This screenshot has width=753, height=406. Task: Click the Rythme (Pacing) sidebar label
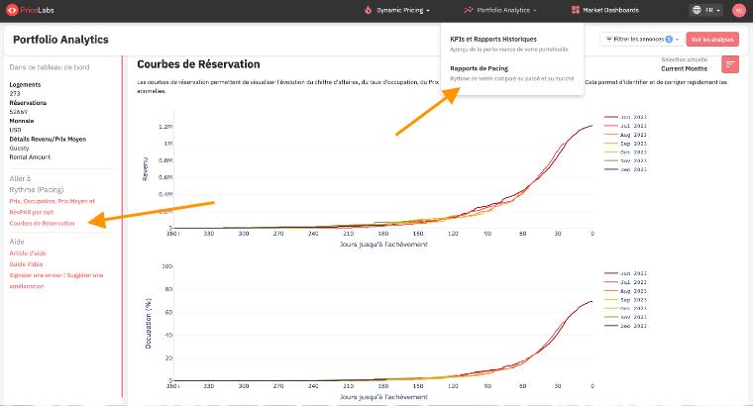(37, 189)
